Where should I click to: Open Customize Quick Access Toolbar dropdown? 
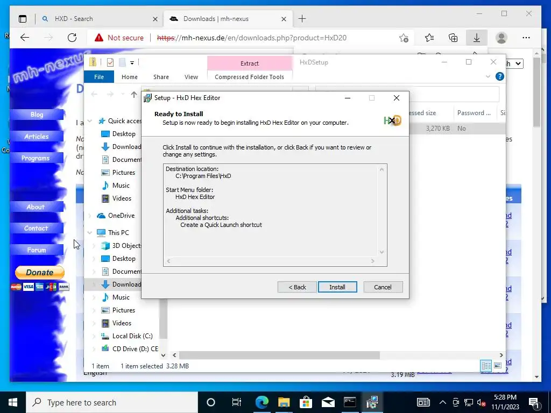132,63
